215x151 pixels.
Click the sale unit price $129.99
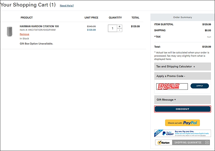(x=91, y=30)
